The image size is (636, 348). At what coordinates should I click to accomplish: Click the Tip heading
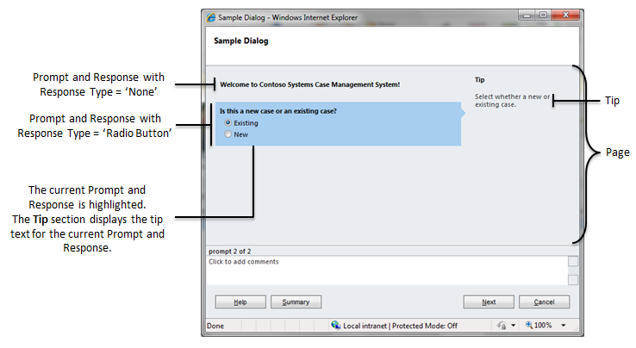[479, 80]
